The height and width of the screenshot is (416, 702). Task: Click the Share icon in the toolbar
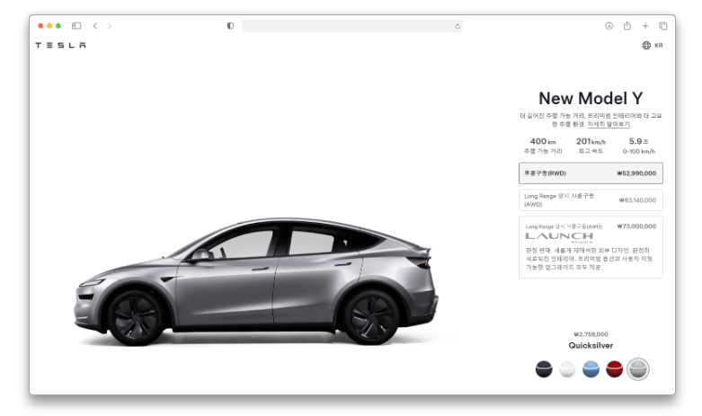point(627,26)
